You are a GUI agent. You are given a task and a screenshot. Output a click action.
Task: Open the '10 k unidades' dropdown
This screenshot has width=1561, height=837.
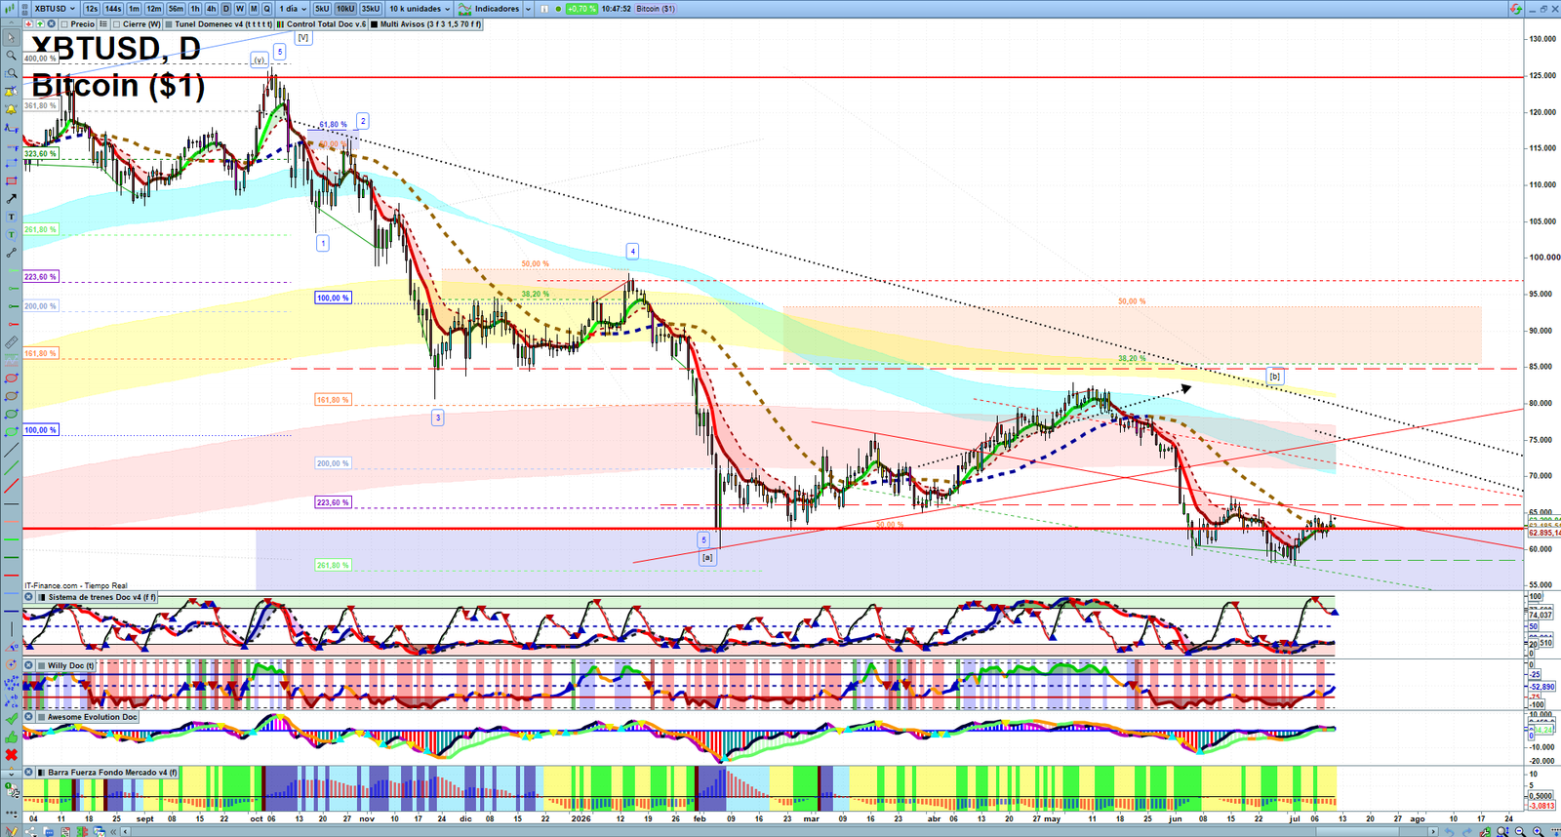tap(420, 9)
